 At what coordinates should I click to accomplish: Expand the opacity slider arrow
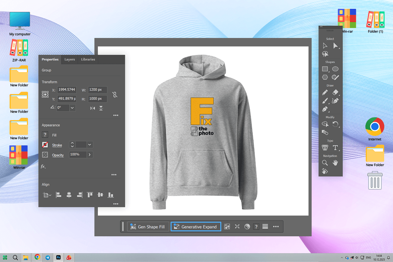click(x=89, y=155)
